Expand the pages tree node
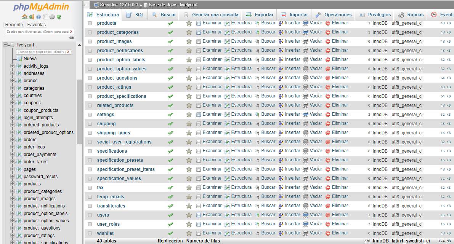This screenshot has height=244, width=454. coord(12,169)
